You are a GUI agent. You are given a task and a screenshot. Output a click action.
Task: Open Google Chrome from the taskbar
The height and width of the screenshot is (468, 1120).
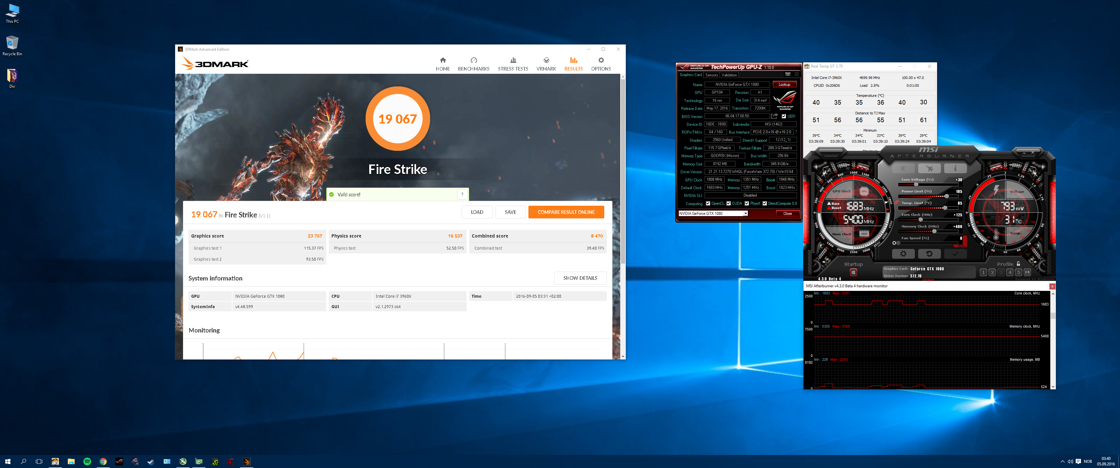click(103, 461)
